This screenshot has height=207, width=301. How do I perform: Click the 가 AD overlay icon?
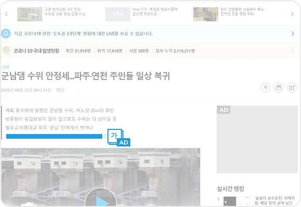coord(119,138)
